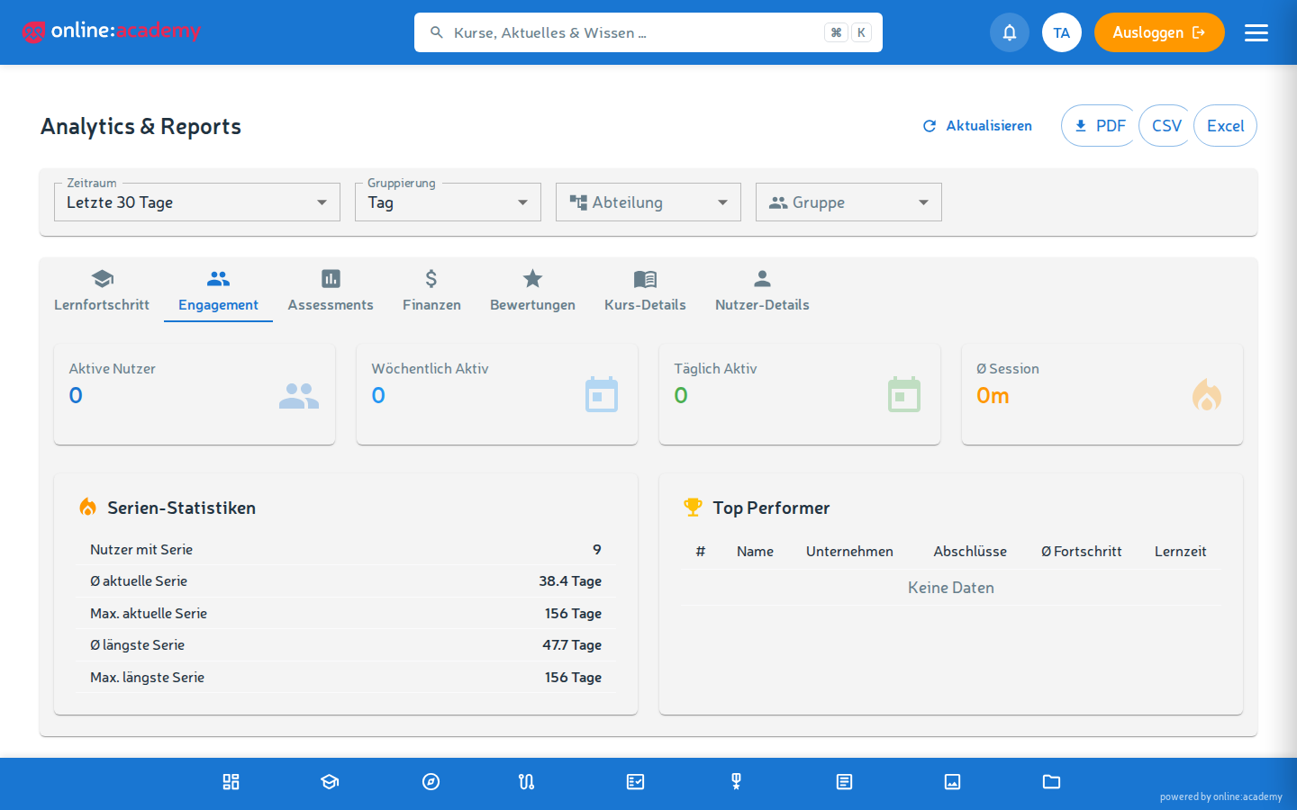Click the 47.7 Tage value

(x=572, y=645)
